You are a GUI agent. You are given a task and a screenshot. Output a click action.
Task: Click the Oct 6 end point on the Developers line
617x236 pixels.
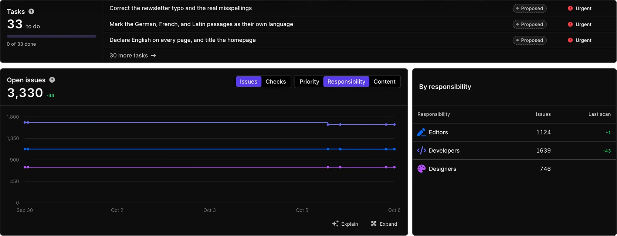tap(394, 125)
